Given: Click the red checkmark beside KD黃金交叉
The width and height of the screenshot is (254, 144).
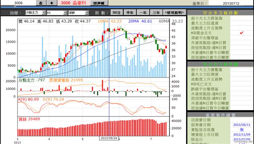Looking at the screenshot, I should point(242,33).
